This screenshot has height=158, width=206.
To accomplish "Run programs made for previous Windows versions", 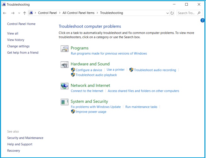I will click(109, 53).
